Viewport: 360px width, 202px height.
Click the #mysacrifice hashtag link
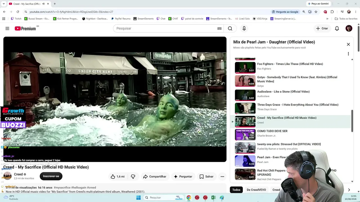(x=62, y=187)
